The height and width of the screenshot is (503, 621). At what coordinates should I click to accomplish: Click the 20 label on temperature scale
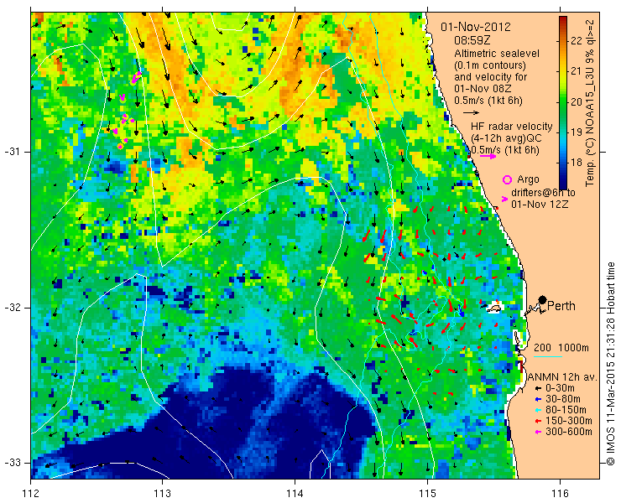pos(577,101)
